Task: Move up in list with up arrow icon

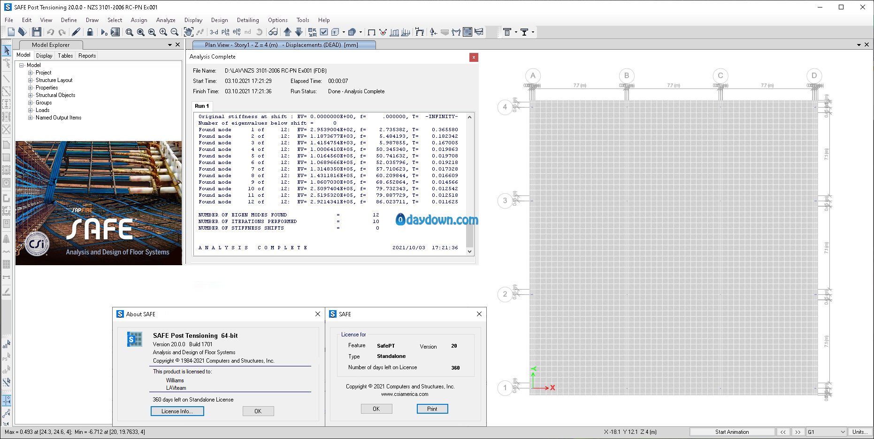Action: coord(287,32)
